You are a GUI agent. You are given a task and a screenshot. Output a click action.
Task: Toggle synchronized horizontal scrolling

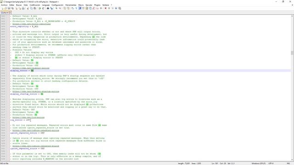click(x=68, y=8)
